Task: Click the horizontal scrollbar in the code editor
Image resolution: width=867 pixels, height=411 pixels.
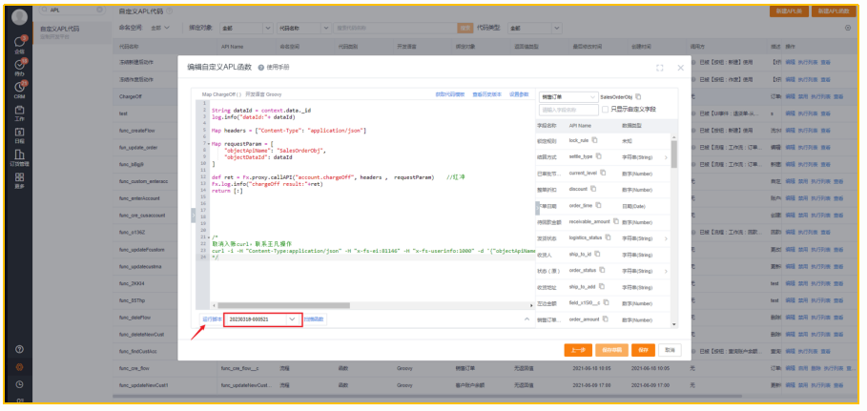Action: click(x=283, y=305)
